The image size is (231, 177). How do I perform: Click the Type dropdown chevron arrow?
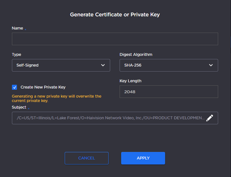[103, 65]
